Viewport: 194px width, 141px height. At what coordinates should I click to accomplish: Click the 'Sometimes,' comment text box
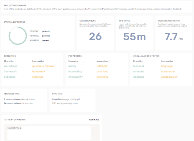(x=49, y=133)
